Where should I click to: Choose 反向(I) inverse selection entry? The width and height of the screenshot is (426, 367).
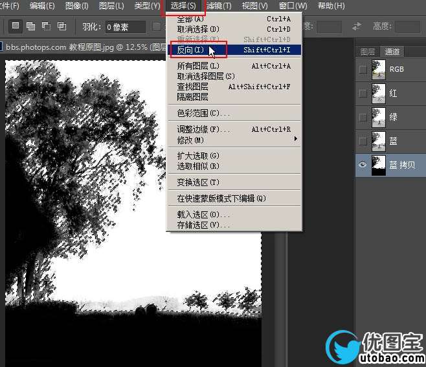(234, 50)
